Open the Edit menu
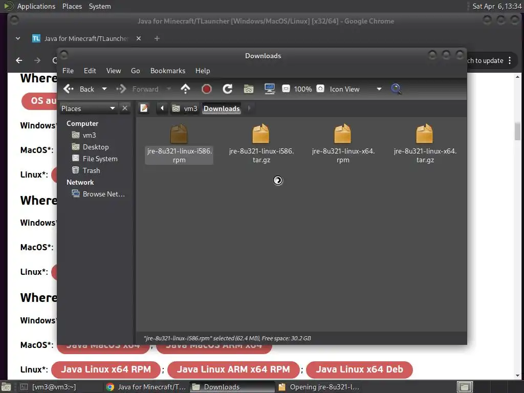Screen dimensions: 524x393 (x=90, y=71)
